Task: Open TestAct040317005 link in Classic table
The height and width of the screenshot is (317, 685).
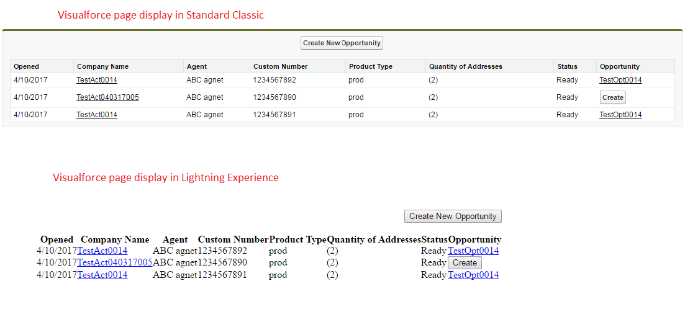Action: click(x=107, y=97)
